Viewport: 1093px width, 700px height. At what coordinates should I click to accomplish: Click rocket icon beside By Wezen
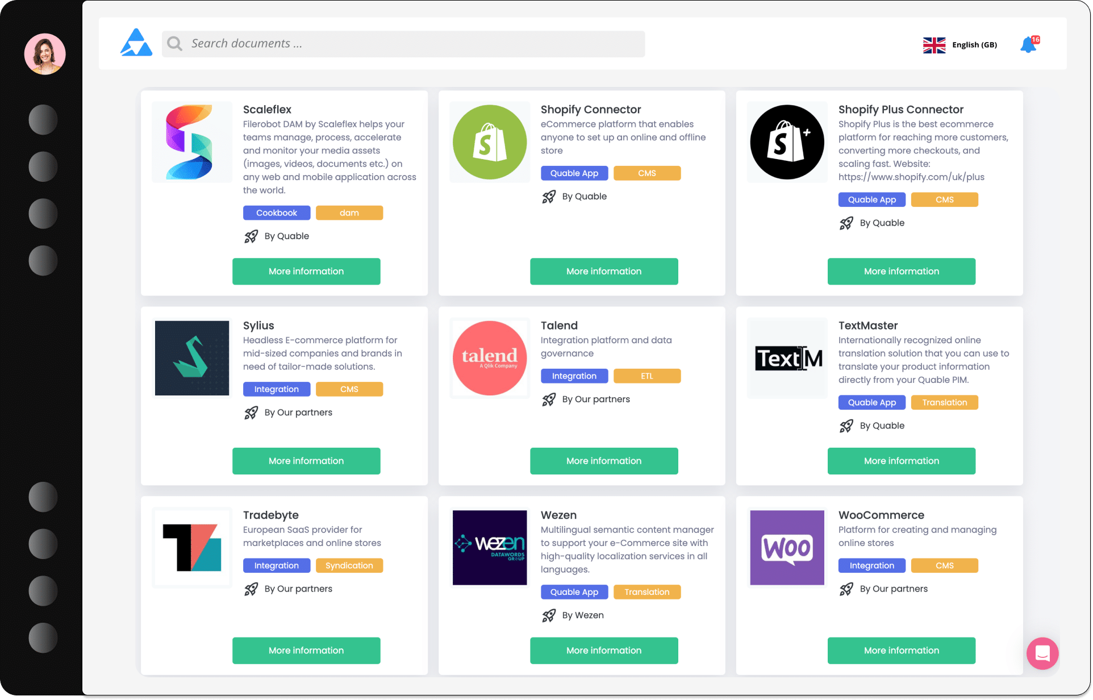tap(549, 615)
